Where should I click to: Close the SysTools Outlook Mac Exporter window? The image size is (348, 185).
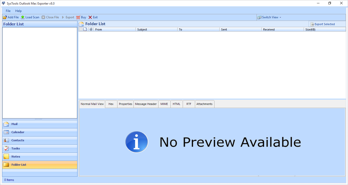point(342,3)
